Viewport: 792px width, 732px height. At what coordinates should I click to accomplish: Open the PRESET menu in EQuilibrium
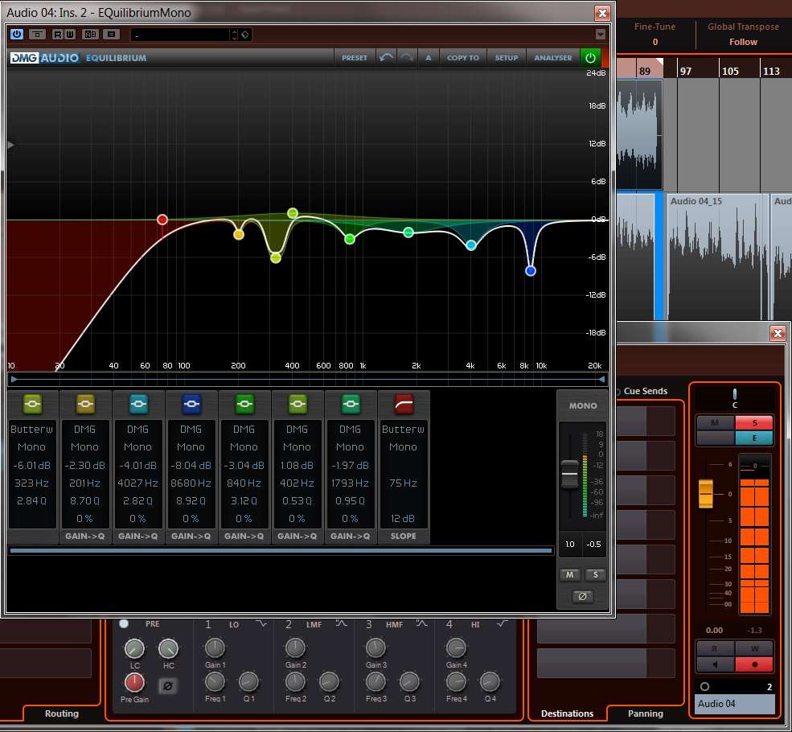pyautogui.click(x=355, y=58)
